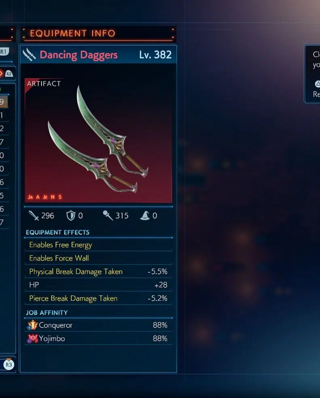This screenshot has width=320, height=398.
Task: Click the wizard hat magic defense icon
Action: (x=145, y=215)
